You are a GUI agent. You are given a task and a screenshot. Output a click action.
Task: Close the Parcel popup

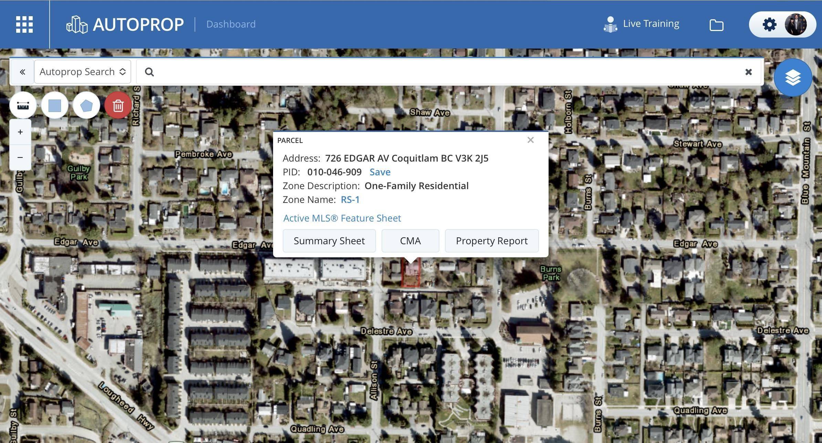(x=530, y=140)
